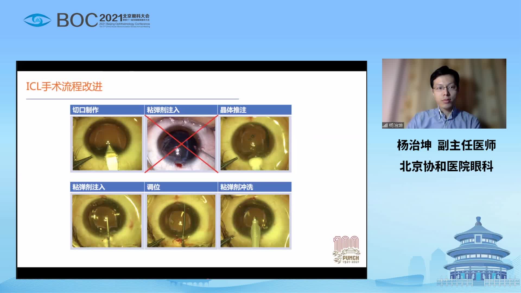This screenshot has height=293, width=521.
Task: Click the speaker webcam video
Action: 444,94
